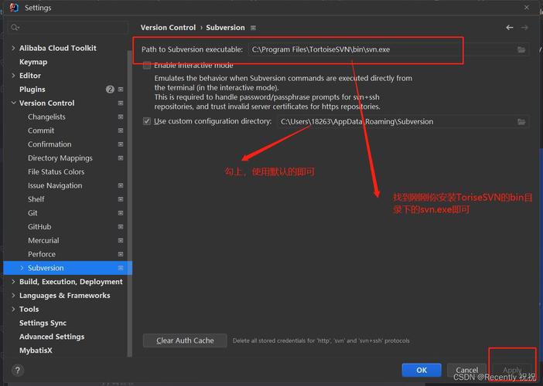Click the back navigation arrow
Image resolution: width=543 pixels, height=386 pixels.
510,28
